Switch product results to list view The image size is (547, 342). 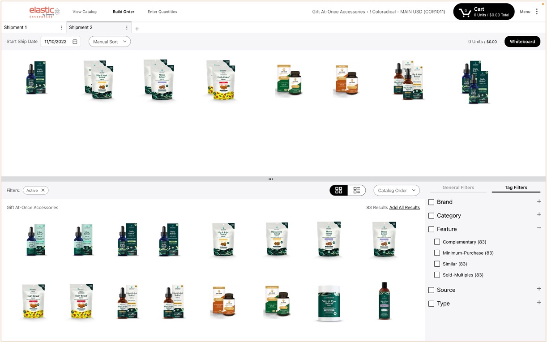(357, 190)
